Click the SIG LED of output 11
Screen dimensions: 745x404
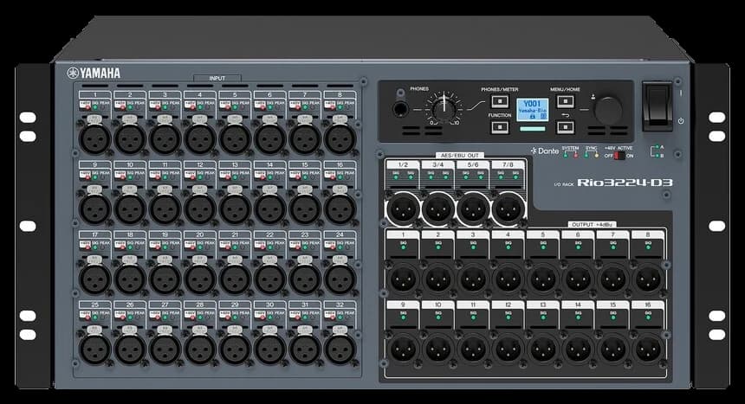pos(473,317)
